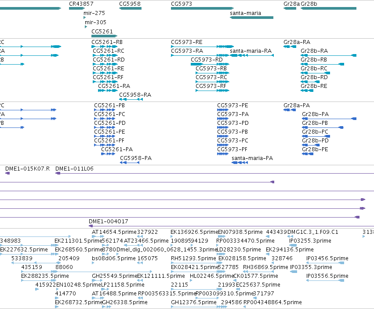Select the santa-maria-PA protein label
374x309 pixels.
click(x=252, y=158)
